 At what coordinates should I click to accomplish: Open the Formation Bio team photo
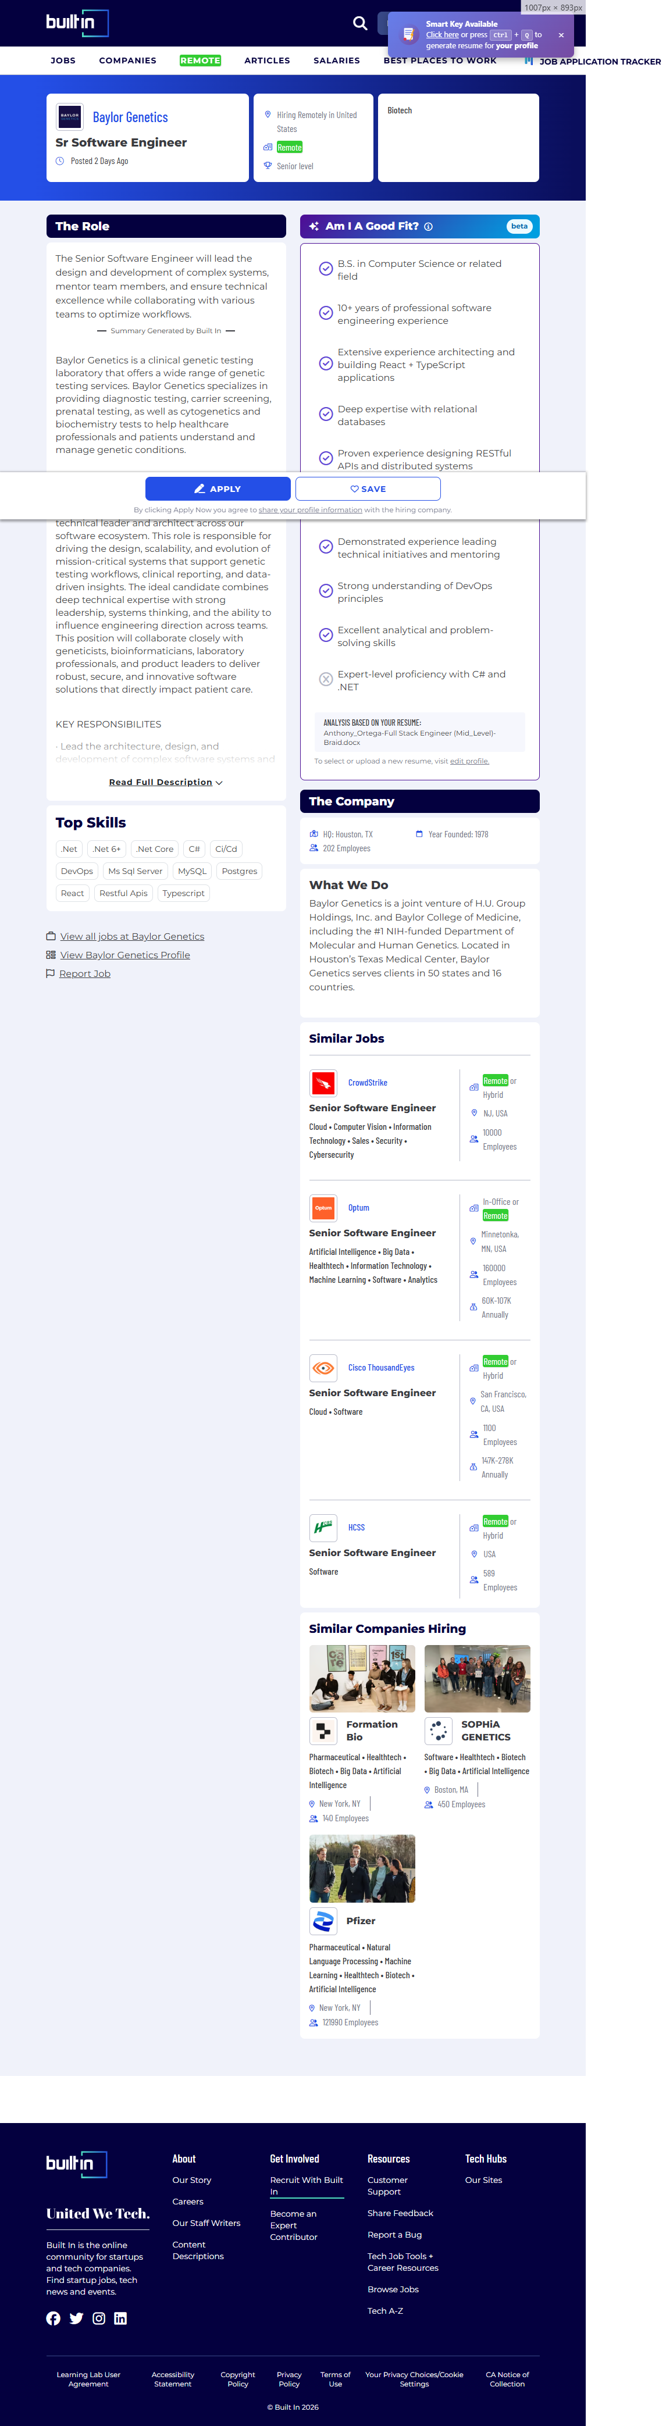[362, 1678]
